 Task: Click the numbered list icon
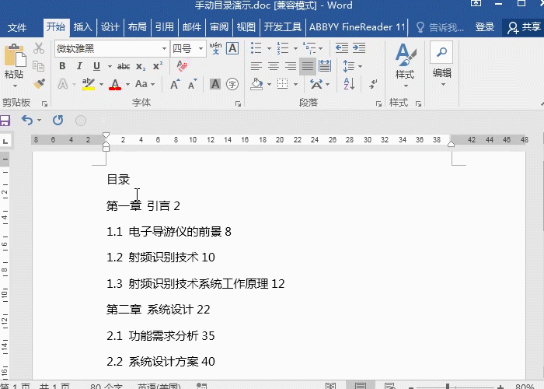point(283,48)
